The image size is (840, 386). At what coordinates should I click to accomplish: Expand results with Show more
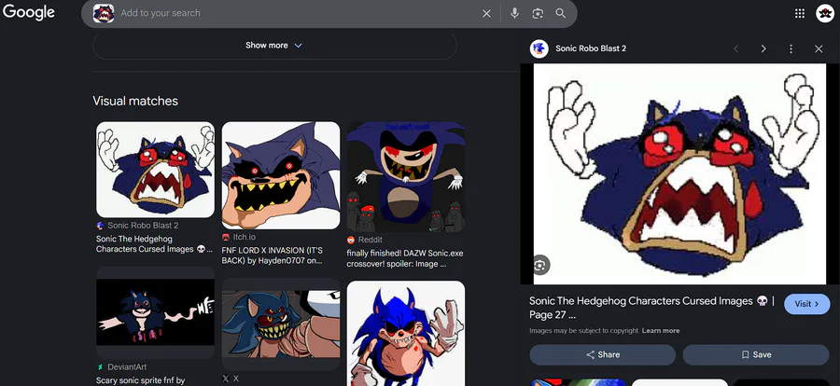click(274, 46)
